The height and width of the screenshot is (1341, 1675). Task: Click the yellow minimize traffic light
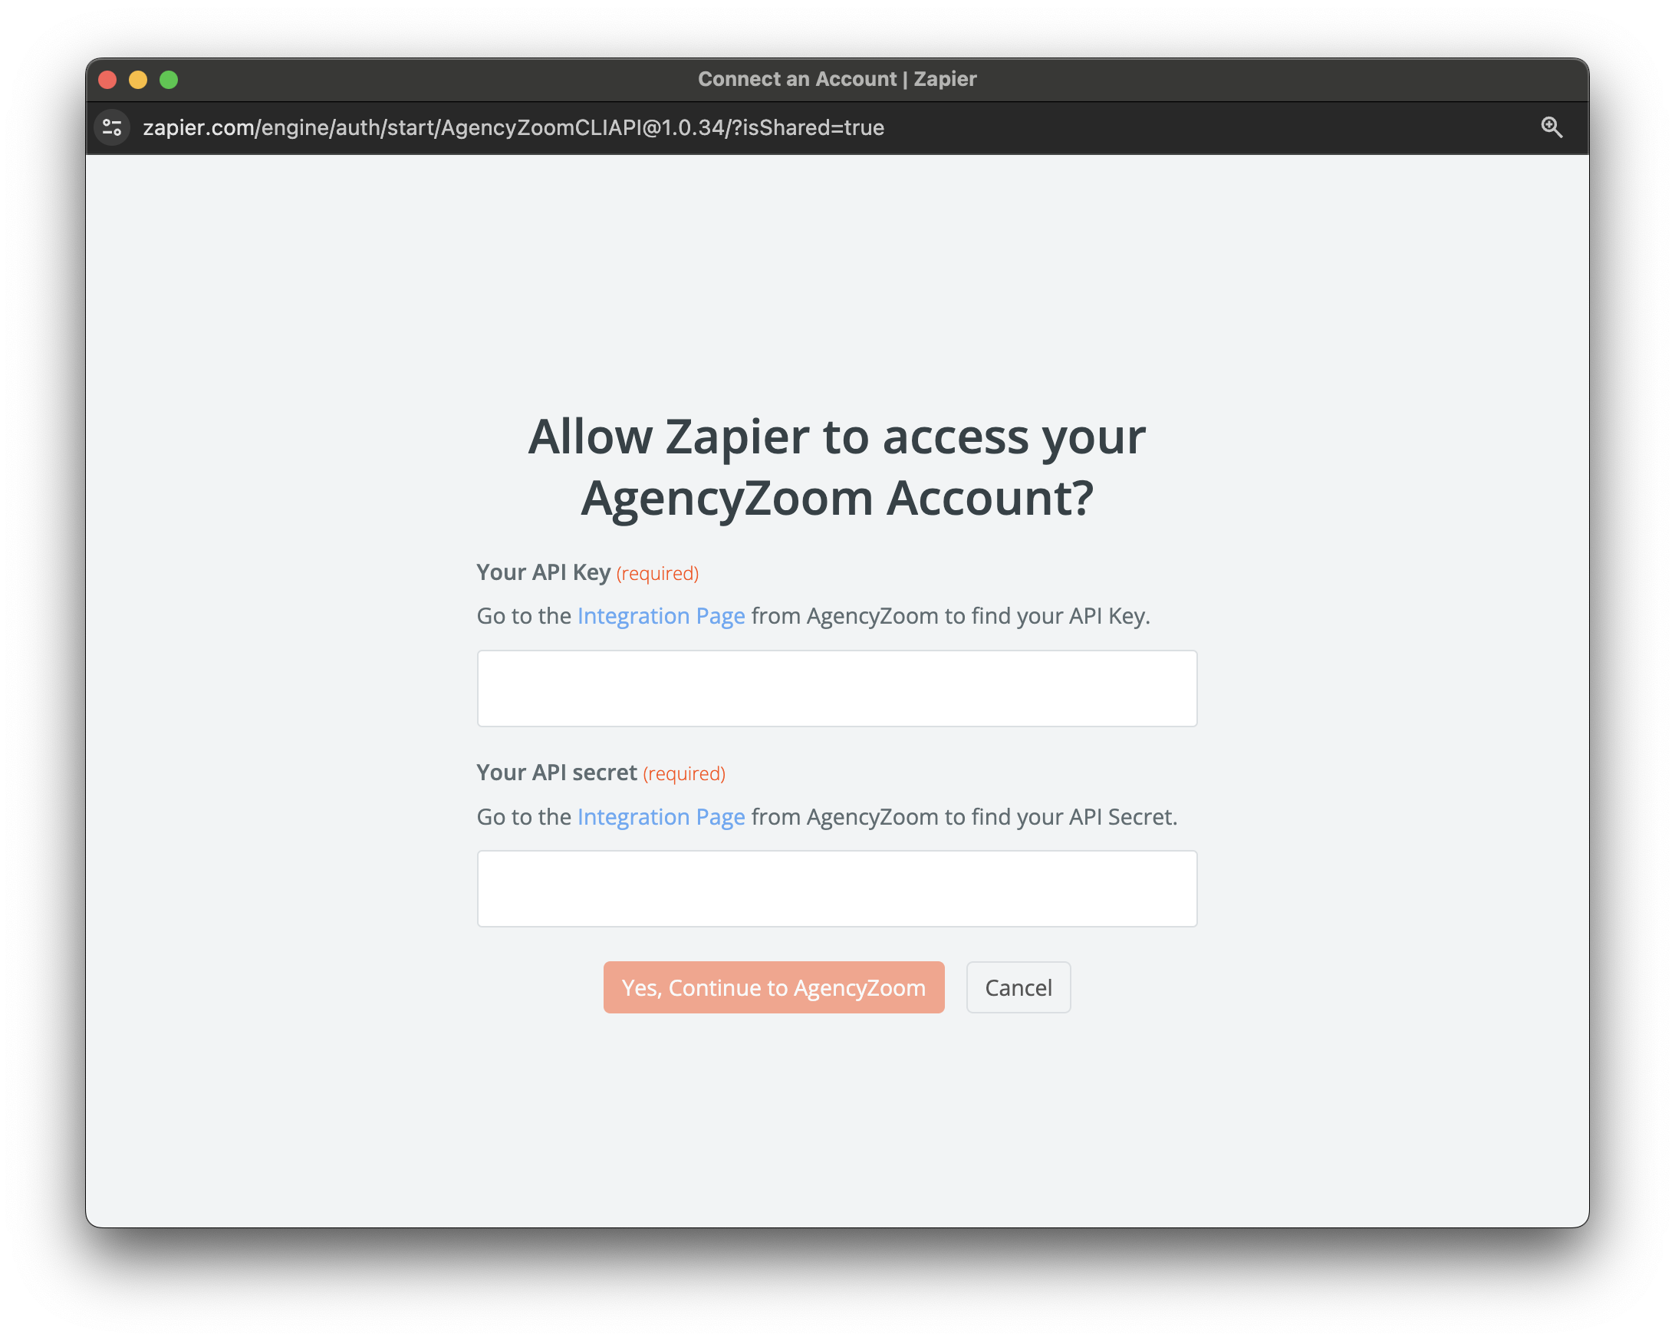139,79
